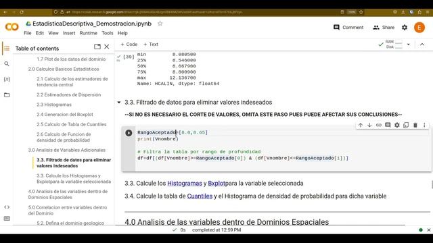Move cell down with arrow icon
Screen dimensions: 433x243
(369, 125)
